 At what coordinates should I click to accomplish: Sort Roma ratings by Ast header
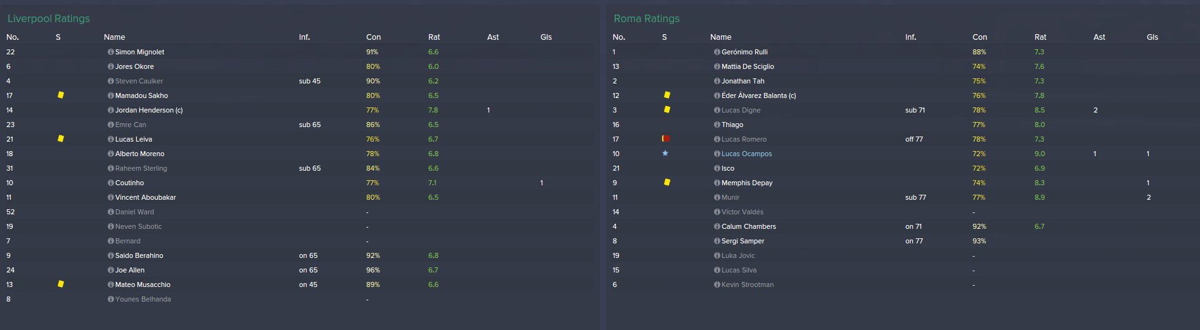[1099, 37]
